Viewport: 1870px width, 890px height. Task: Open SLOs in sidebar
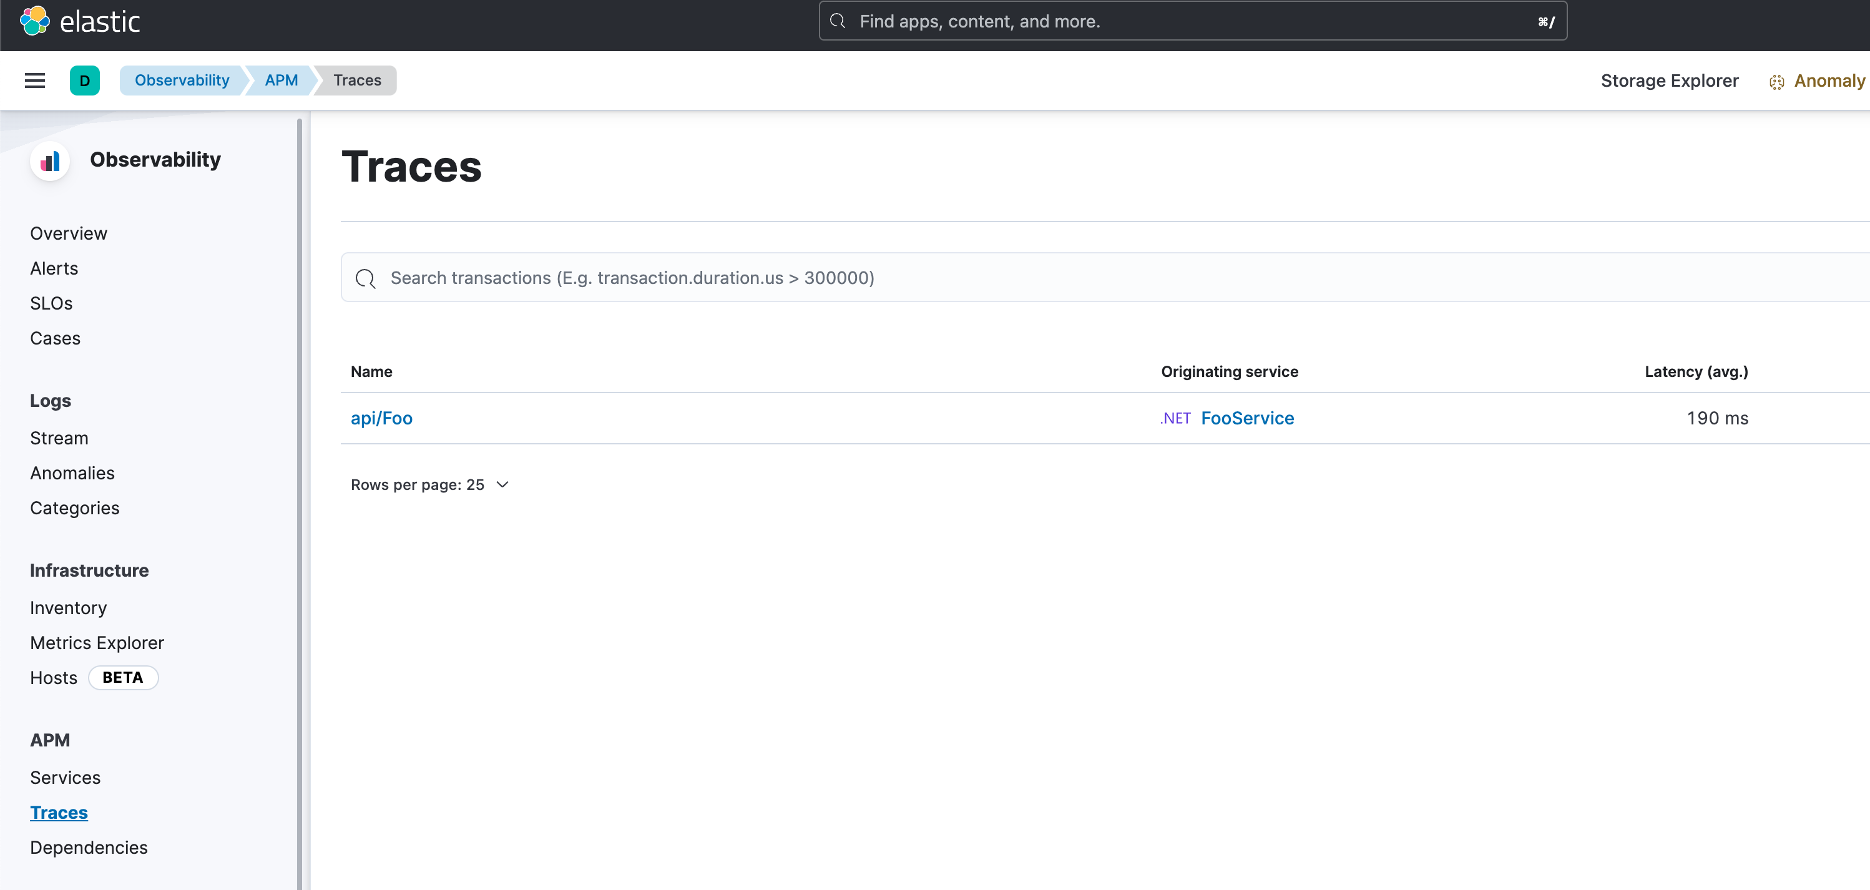(51, 303)
